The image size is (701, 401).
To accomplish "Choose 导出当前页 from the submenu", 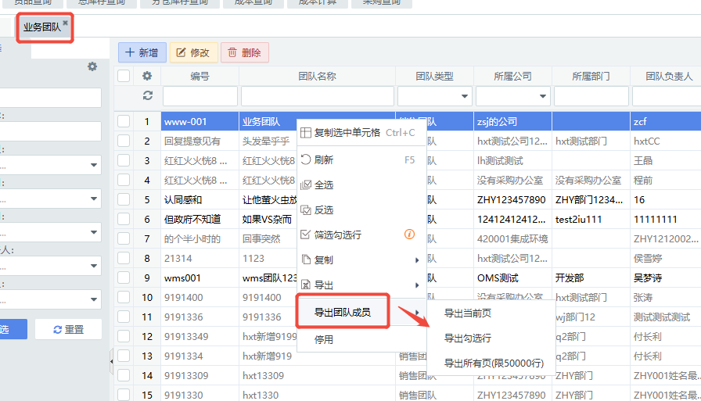I will [x=468, y=313].
